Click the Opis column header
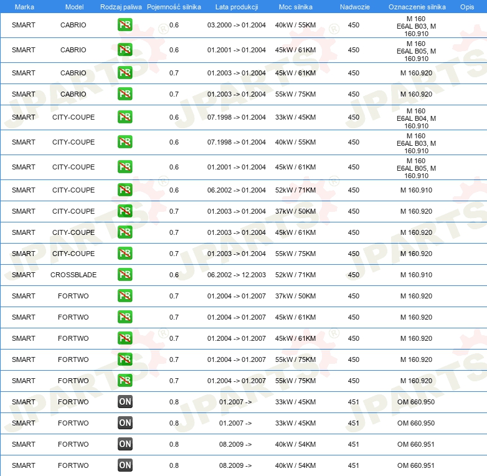Screen dimensions: 487x476 (467, 7)
